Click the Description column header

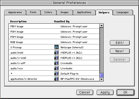(x=18, y=22)
